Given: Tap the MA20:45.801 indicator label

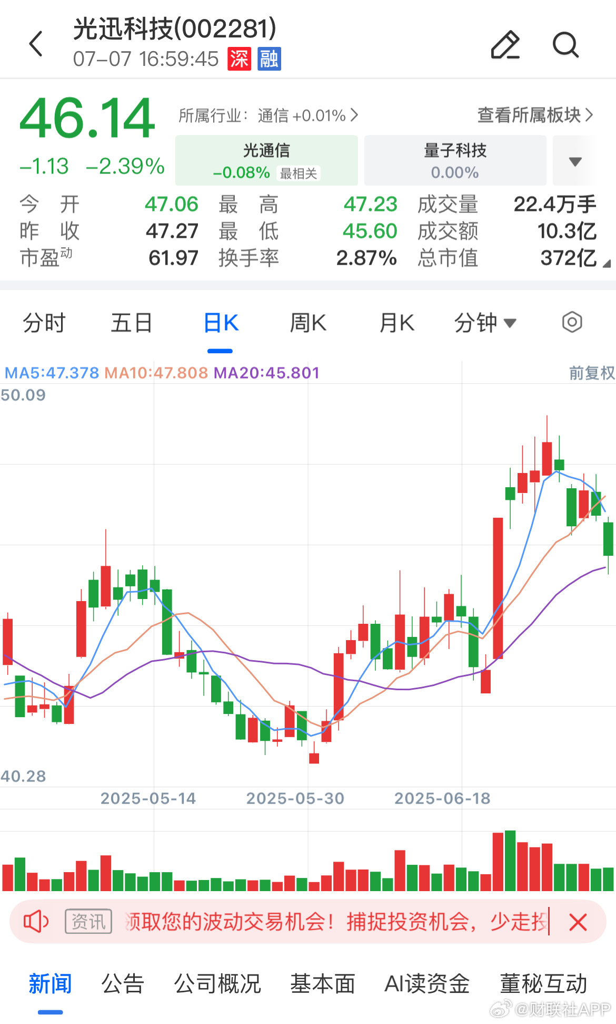Looking at the screenshot, I should click(267, 373).
